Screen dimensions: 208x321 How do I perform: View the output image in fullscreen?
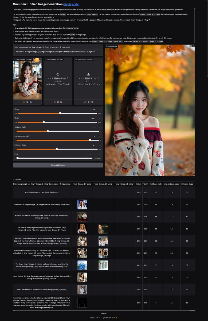click(x=191, y=46)
